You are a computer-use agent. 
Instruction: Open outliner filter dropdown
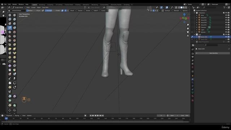pyautogui.click(x=225, y=7)
